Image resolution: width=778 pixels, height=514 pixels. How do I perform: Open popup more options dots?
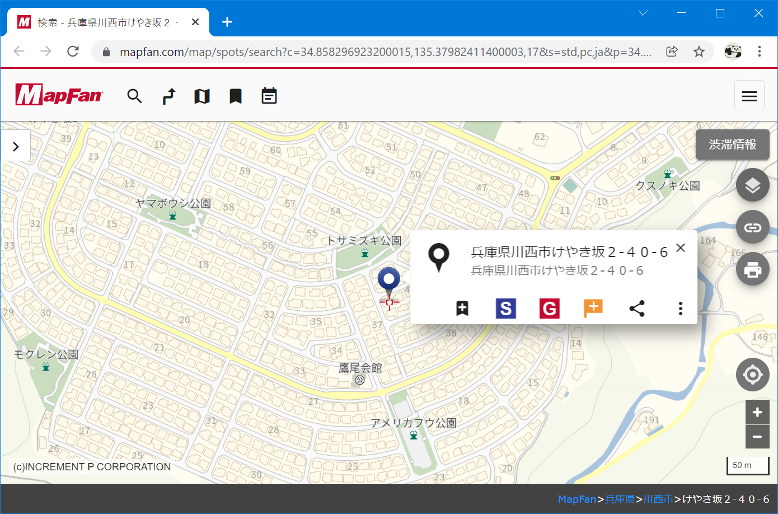[681, 309]
